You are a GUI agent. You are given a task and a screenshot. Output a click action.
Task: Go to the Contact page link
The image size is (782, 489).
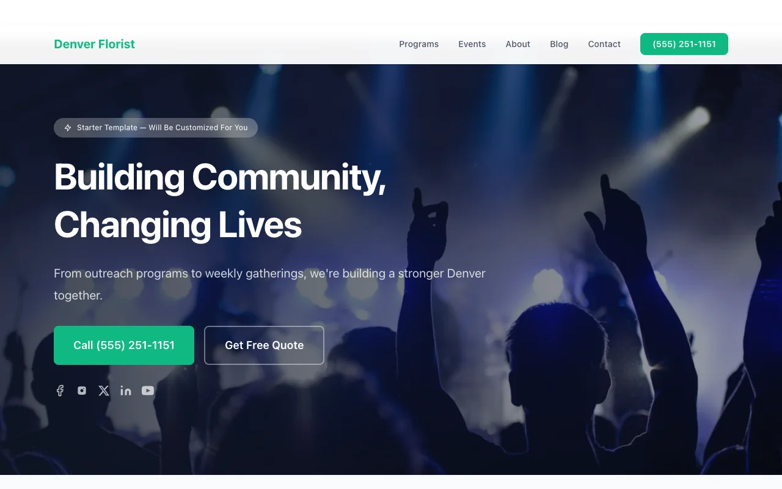pos(604,44)
